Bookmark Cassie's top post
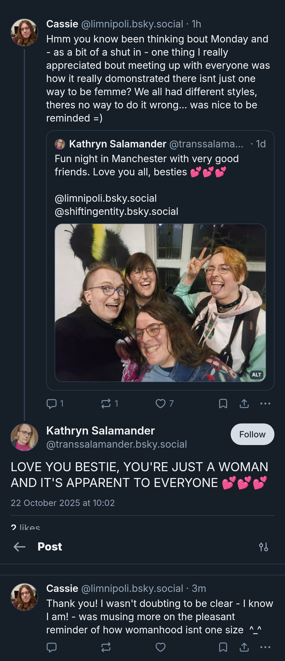The height and width of the screenshot is (661, 285). (x=223, y=403)
